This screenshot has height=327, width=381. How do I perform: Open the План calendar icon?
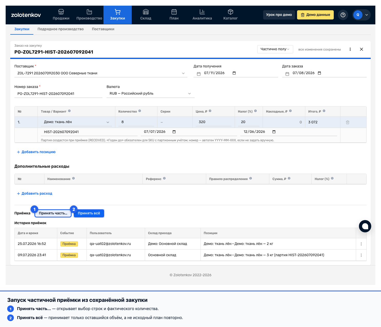point(174,12)
